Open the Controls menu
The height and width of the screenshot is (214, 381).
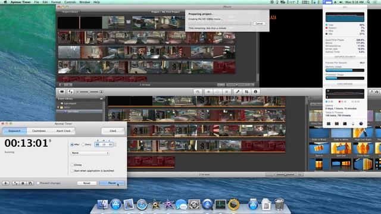pos(70,2)
